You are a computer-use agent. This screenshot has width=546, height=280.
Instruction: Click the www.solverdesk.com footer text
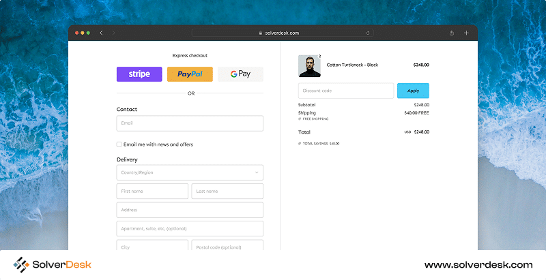pyautogui.click(x=478, y=265)
